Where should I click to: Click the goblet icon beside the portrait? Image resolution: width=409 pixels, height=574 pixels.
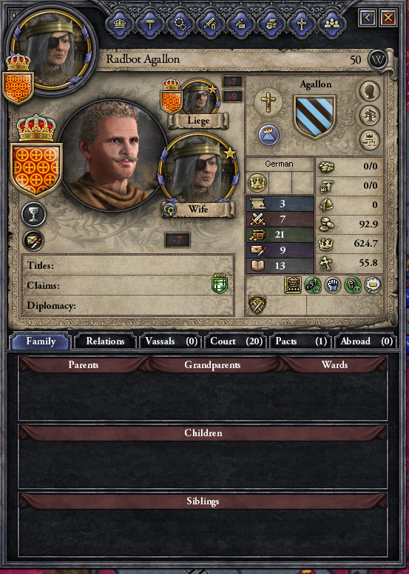tap(33, 215)
